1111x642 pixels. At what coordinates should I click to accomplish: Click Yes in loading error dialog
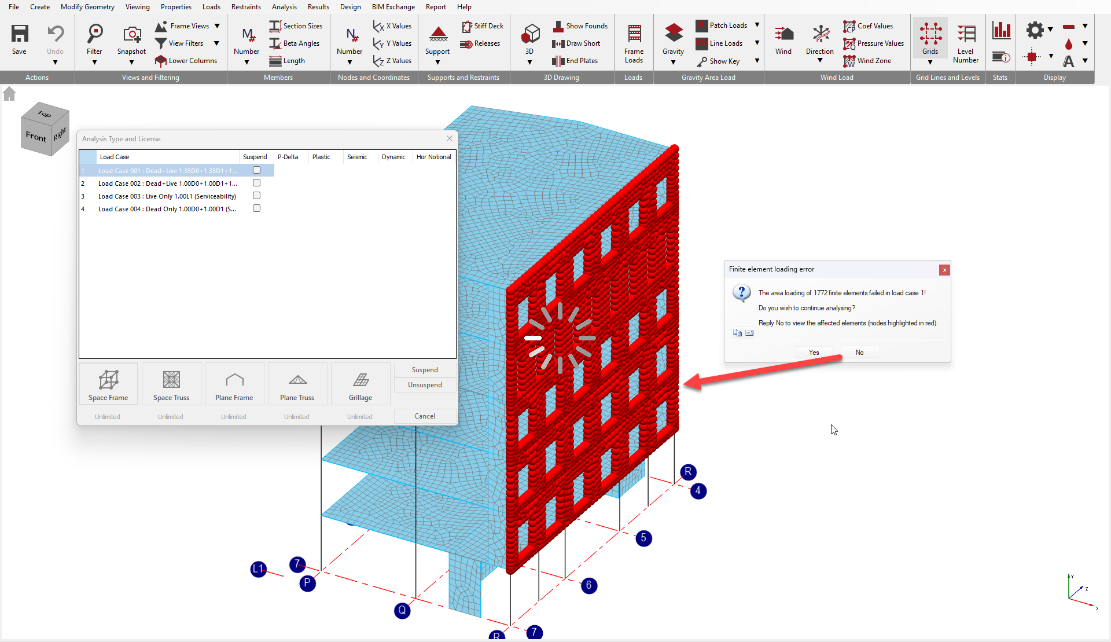coord(814,353)
